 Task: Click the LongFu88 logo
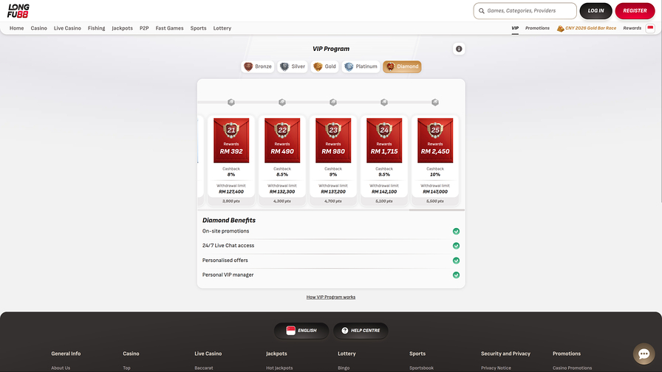[x=18, y=10]
